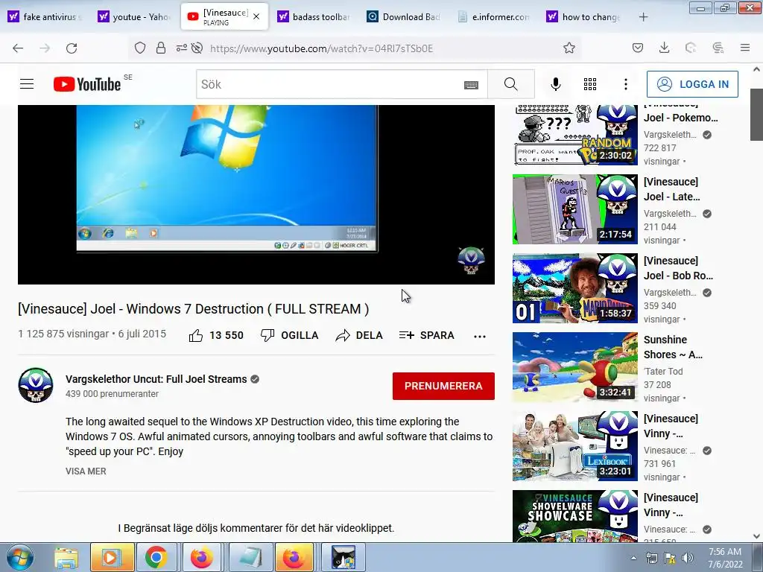Viewport: 763px width, 572px height.
Task: Go to the YouTube home logo
Action: [x=87, y=84]
